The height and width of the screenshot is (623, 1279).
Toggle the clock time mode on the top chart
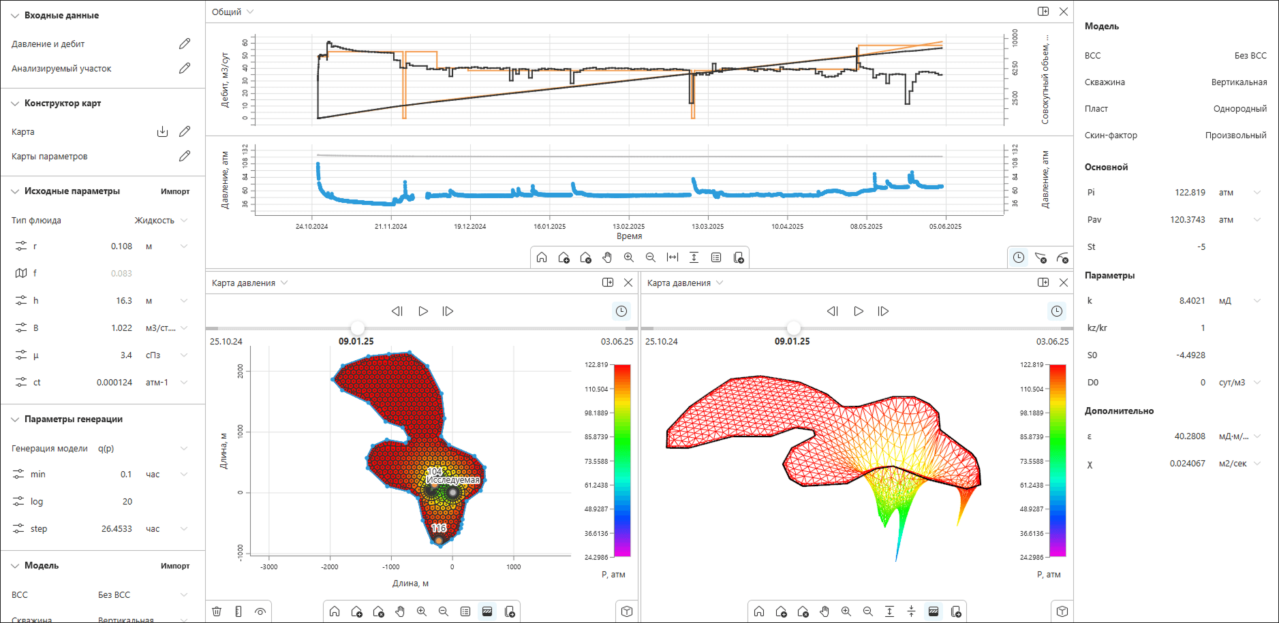coord(1018,257)
